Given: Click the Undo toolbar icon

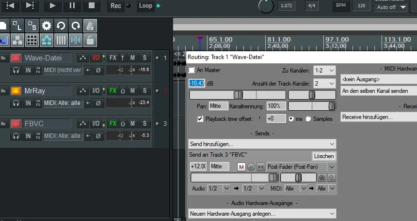Looking at the screenshot, I should pos(61,26).
